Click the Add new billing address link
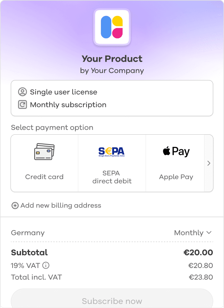Screen dimensions: 224x308 pos(61,206)
